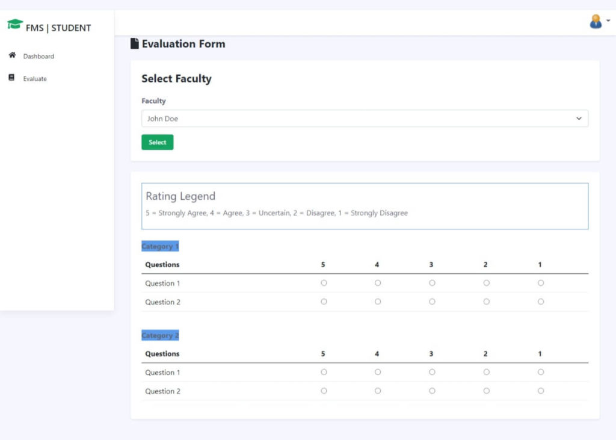Viewport: 616px width, 440px height.
Task: Click the book icon beside Evaluate
Action: (13, 77)
